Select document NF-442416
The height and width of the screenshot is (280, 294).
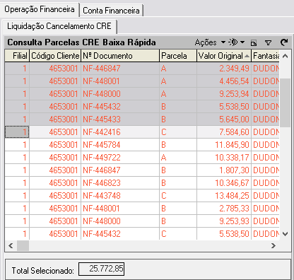click(142, 132)
